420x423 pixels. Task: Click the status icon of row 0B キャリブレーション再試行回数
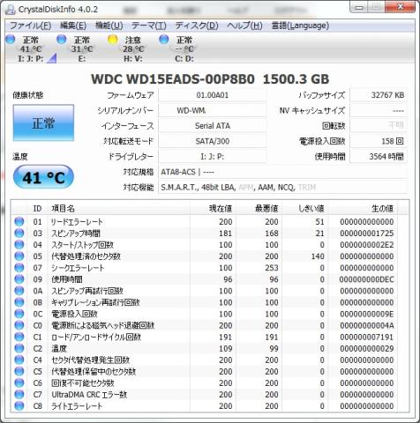[x=19, y=302]
